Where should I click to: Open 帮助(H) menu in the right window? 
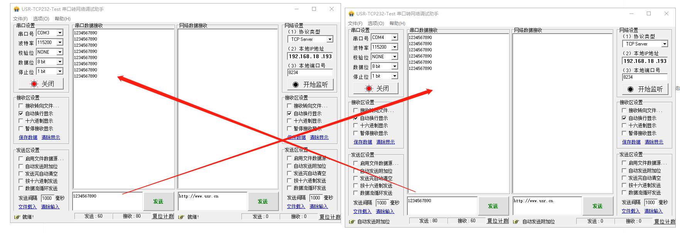click(x=397, y=23)
